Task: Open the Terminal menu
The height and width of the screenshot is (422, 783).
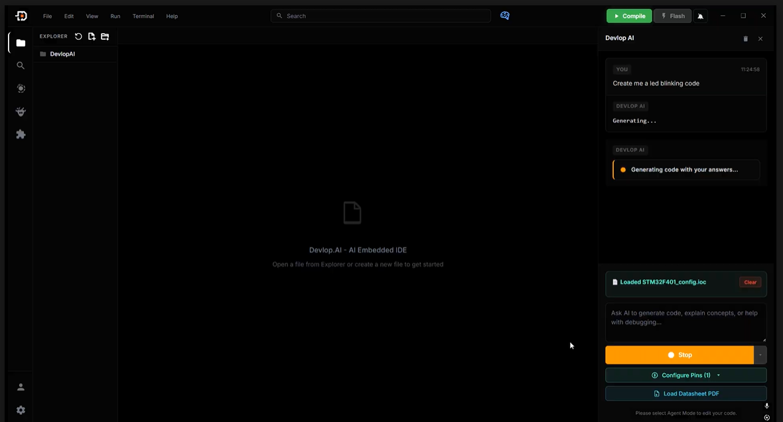Action: [x=143, y=16]
